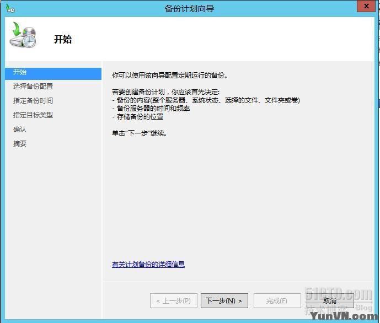Click the title bar backup wizard icon
This screenshot has height=323, width=380.
point(10,8)
